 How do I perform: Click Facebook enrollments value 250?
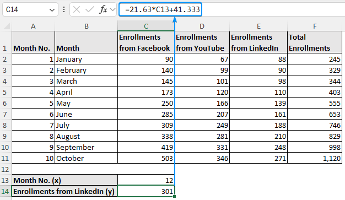[x=146, y=103]
